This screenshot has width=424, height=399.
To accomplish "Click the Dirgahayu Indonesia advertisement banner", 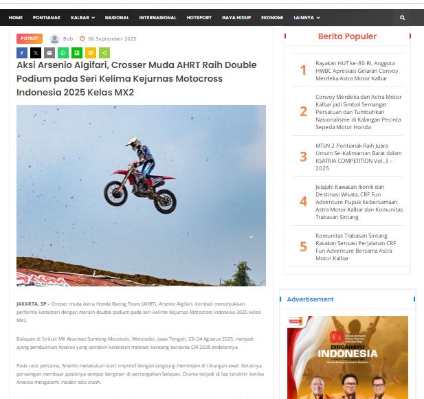I will [348, 357].
